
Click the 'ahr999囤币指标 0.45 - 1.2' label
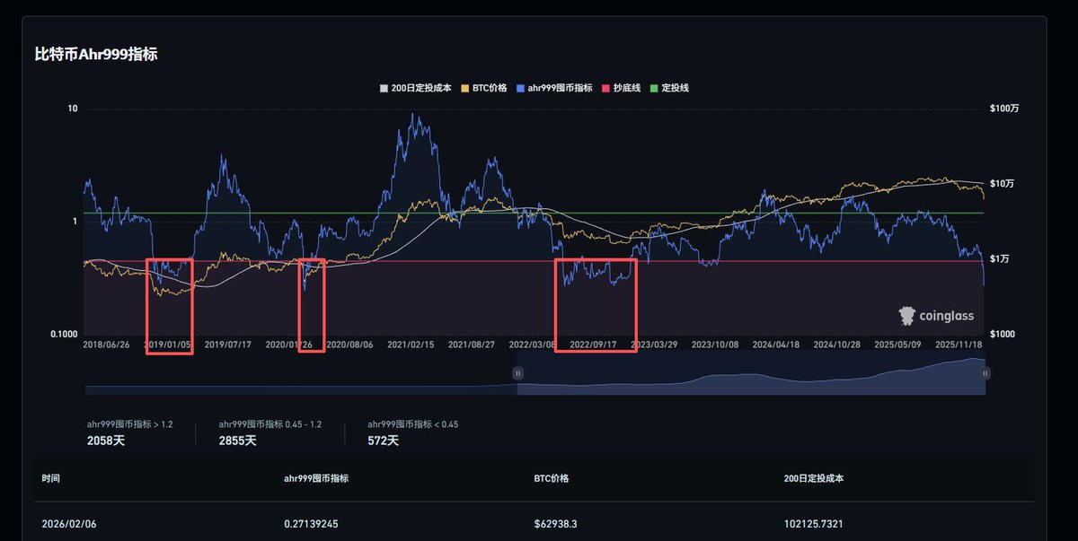[x=270, y=423]
